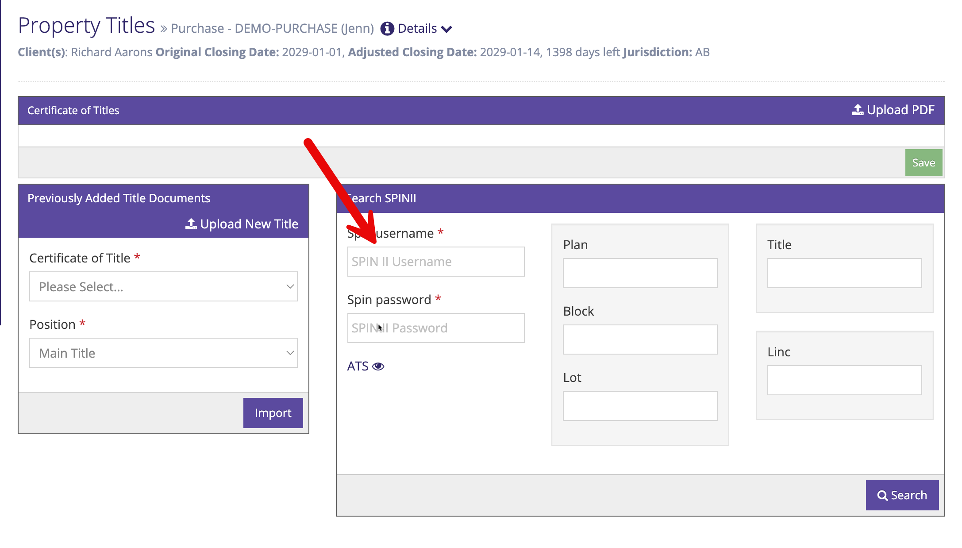Focus the Block input box

click(x=639, y=340)
